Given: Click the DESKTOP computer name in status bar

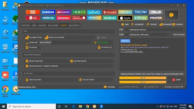Looking at the screenshot, I should 129,87.
